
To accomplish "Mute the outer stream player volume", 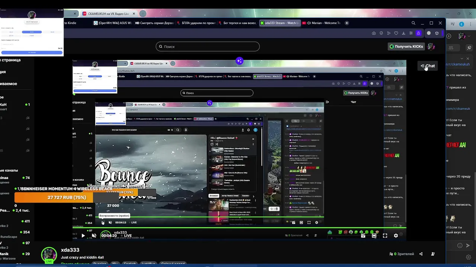I will tap(94, 235).
